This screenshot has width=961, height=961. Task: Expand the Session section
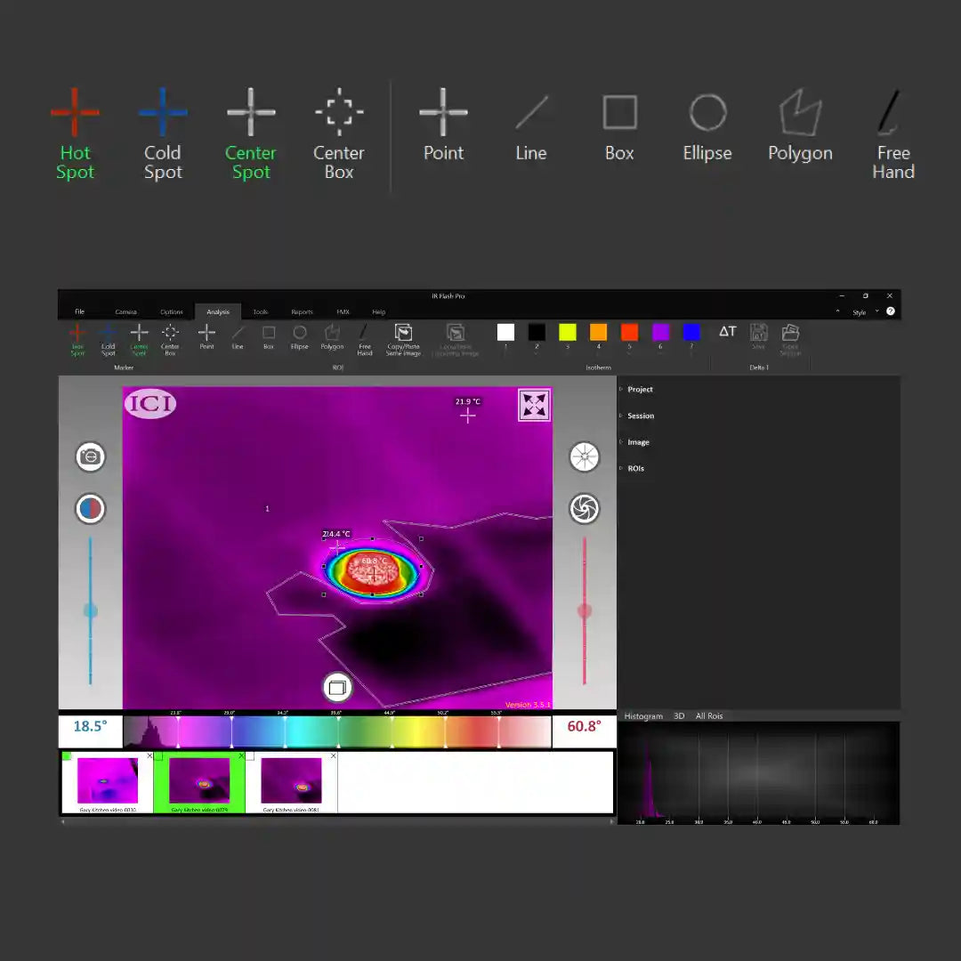[x=640, y=416]
